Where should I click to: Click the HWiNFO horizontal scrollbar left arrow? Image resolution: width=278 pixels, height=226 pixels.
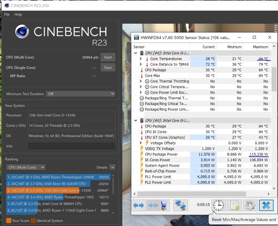[x=134, y=194]
